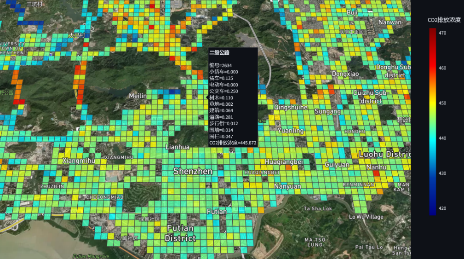Screen dimensions: 464x259
Task: Click the CO2排放浓度 colorbar title
Action: [444, 20]
